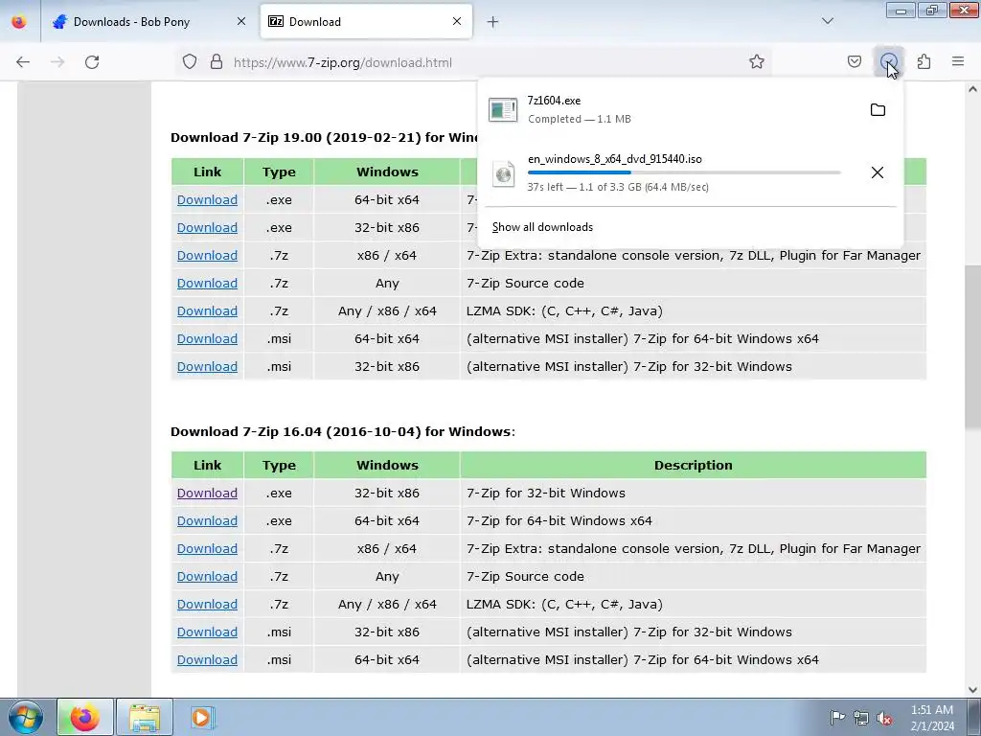This screenshot has height=736, width=981.
Task: Select the 7-Zip Download tab
Action: [366, 21]
